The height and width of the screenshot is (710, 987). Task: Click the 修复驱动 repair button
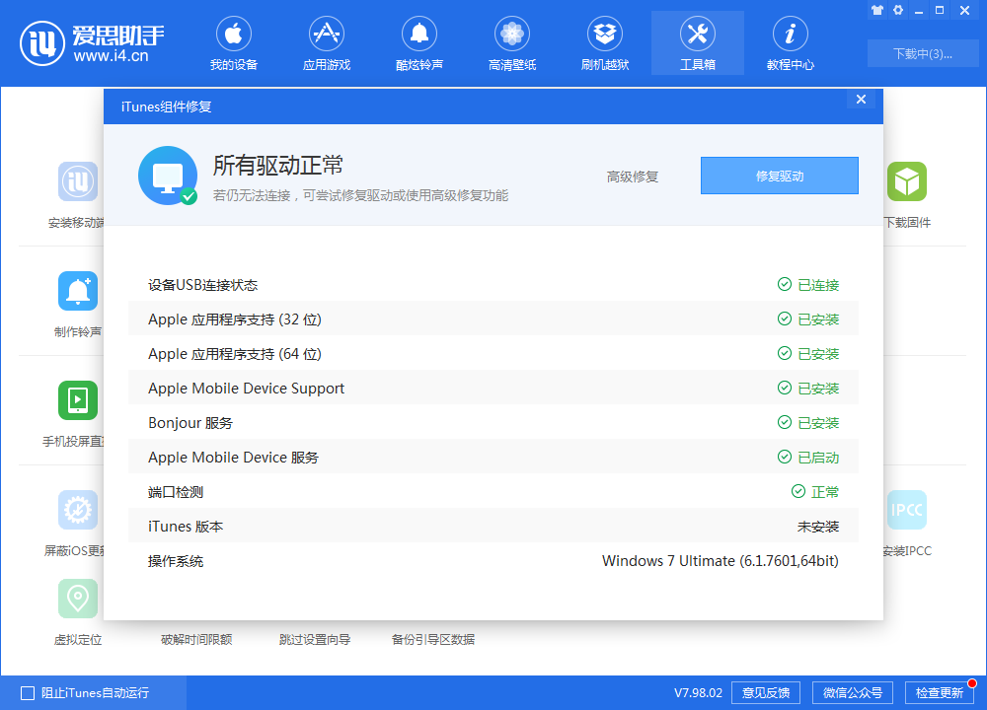pos(779,176)
